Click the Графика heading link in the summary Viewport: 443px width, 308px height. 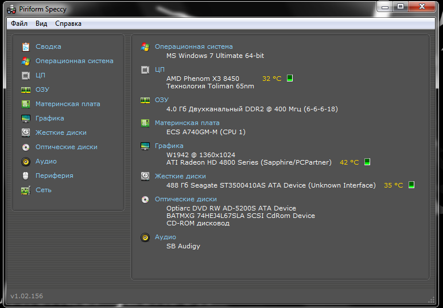pos(169,146)
